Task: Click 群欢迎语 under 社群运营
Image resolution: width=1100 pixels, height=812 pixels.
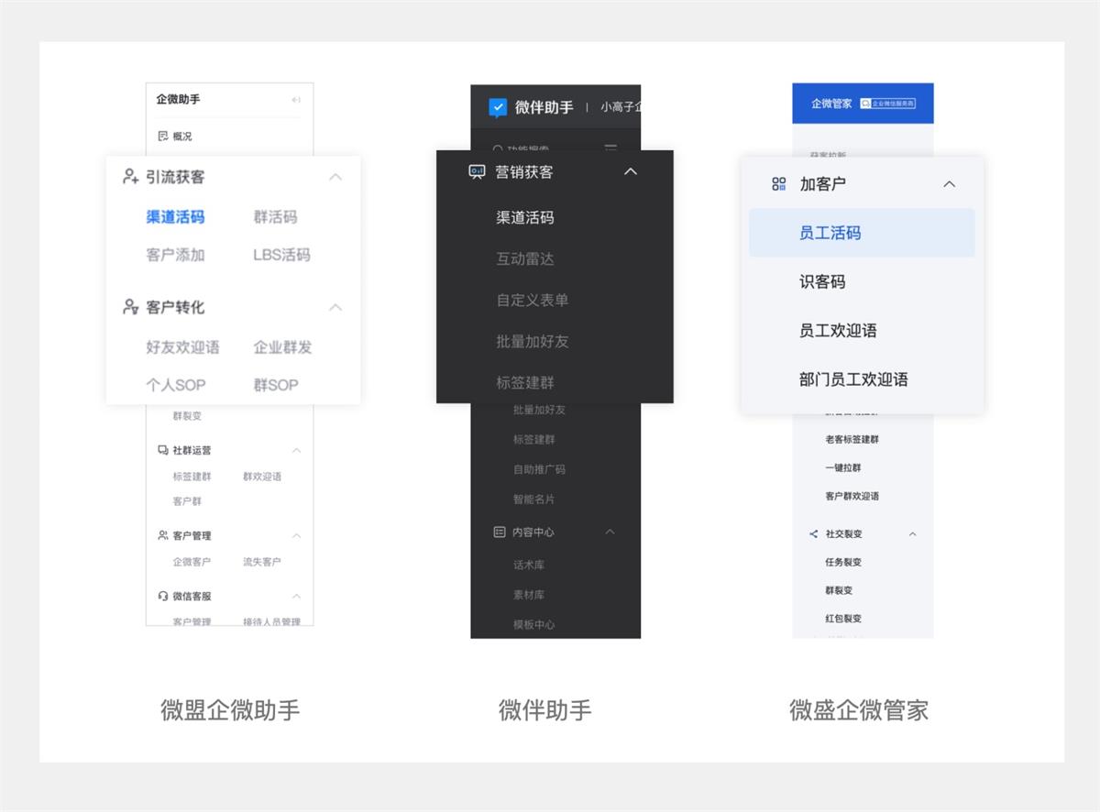Action: (x=262, y=477)
